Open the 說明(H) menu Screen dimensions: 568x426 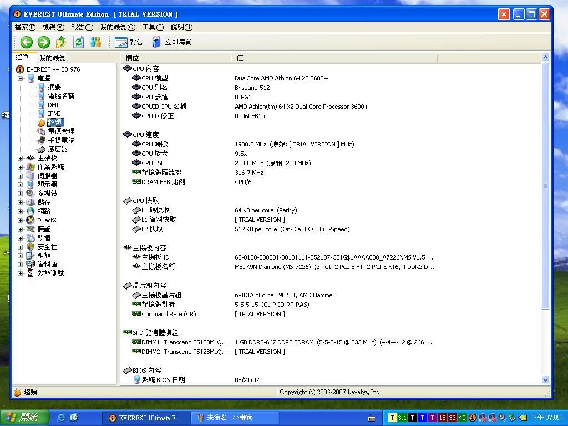pyautogui.click(x=181, y=27)
